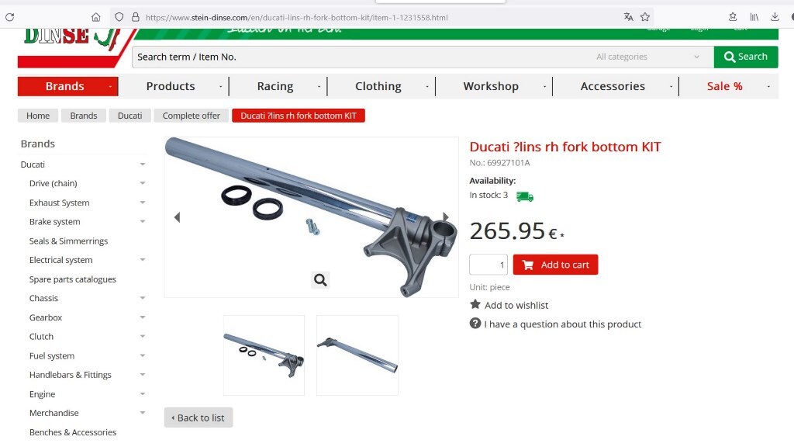Viewport: 794px width, 447px height.
Task: Click the magnifier zoom icon on the product image
Action: point(320,279)
